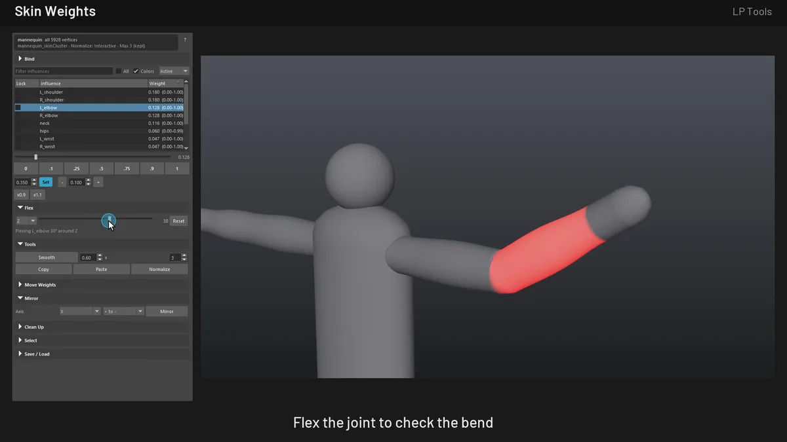Select the L_wrist influence row
This screenshot has height=442, width=787.
[99, 139]
